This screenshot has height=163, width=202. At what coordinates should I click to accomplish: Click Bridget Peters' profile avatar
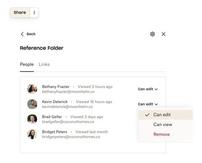[32, 134]
